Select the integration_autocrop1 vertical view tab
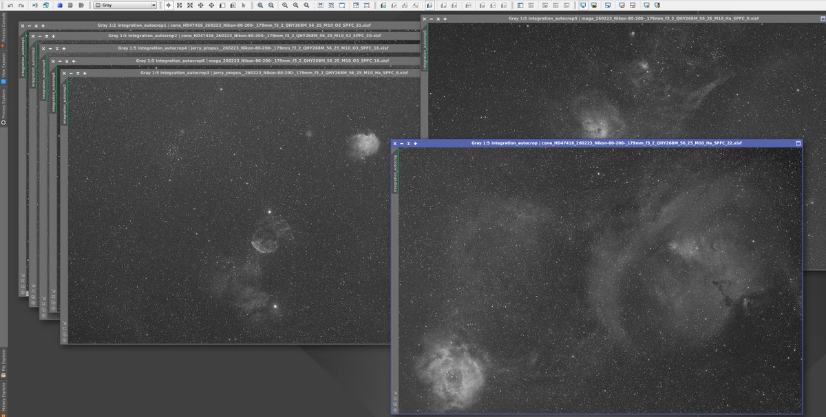Viewport: 826px width, 417px height. (x=21, y=53)
